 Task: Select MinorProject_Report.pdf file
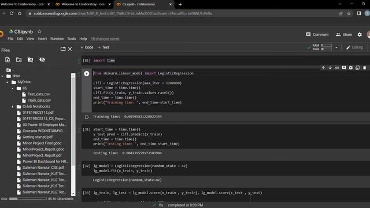coord(42,155)
